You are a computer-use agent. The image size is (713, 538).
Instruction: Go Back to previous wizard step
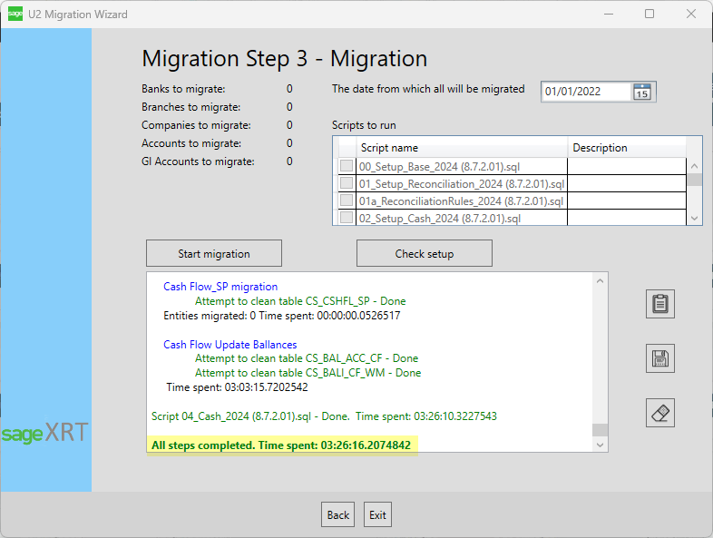point(337,514)
